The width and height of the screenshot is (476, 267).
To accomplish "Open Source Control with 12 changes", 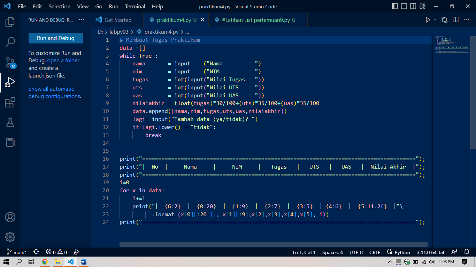I will click(10, 63).
